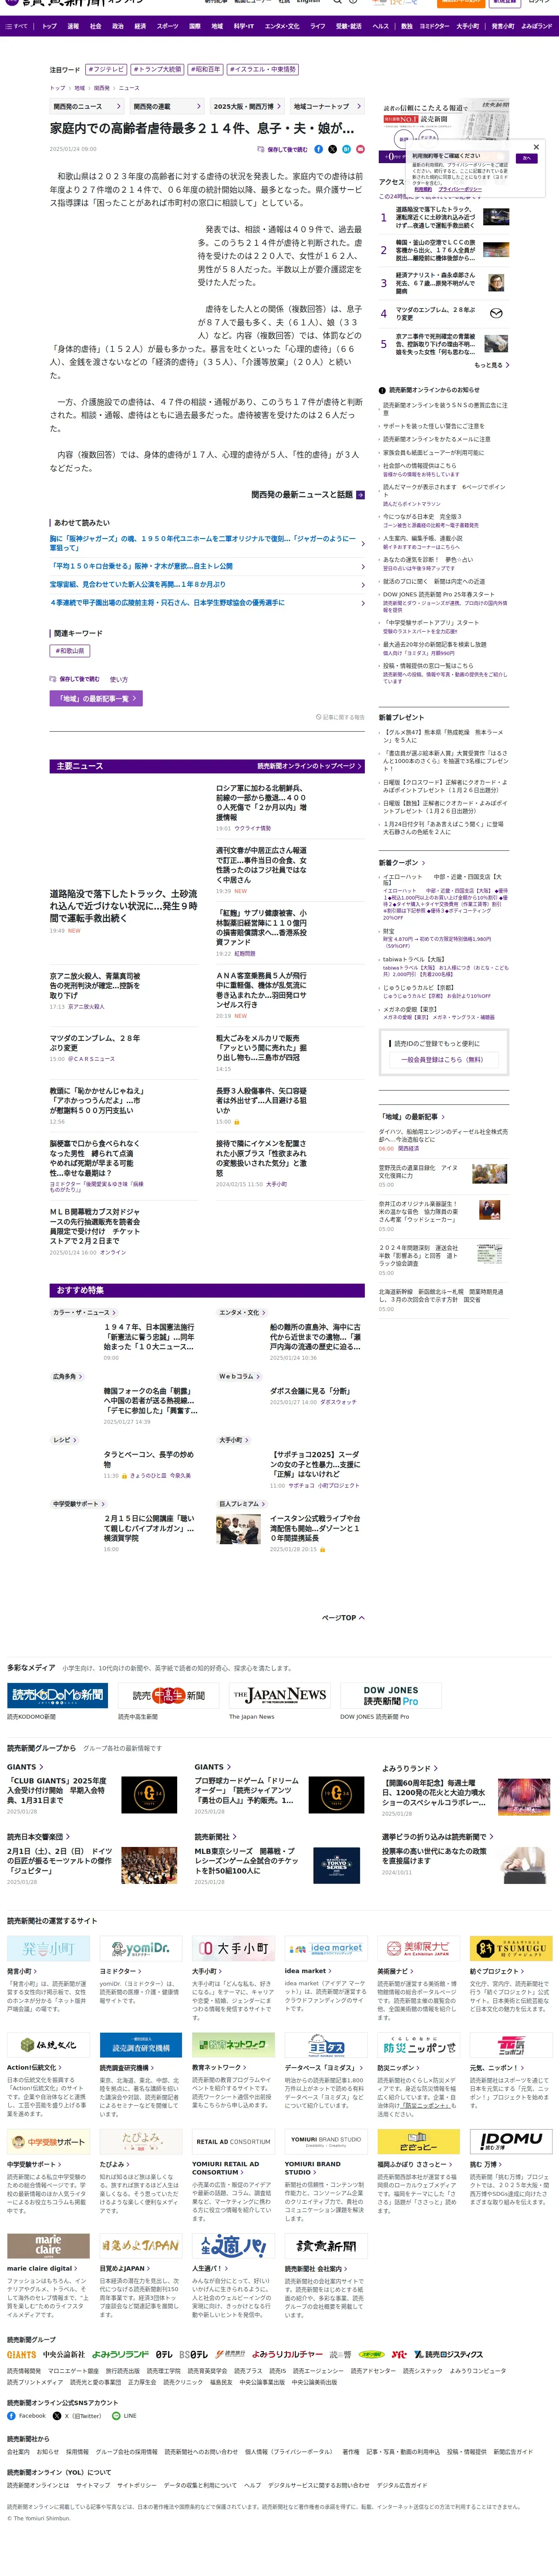Go to the 社会 nav tab

click(x=96, y=26)
